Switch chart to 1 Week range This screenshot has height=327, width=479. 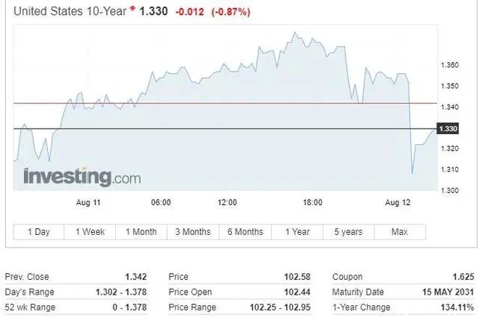(90, 232)
